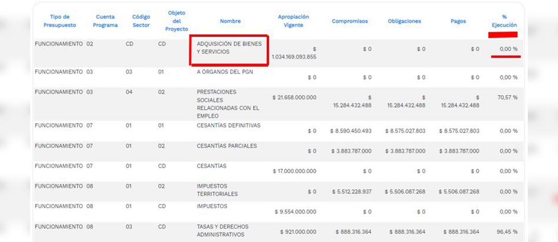Select the Impuestos Territoriales row name

click(x=217, y=190)
